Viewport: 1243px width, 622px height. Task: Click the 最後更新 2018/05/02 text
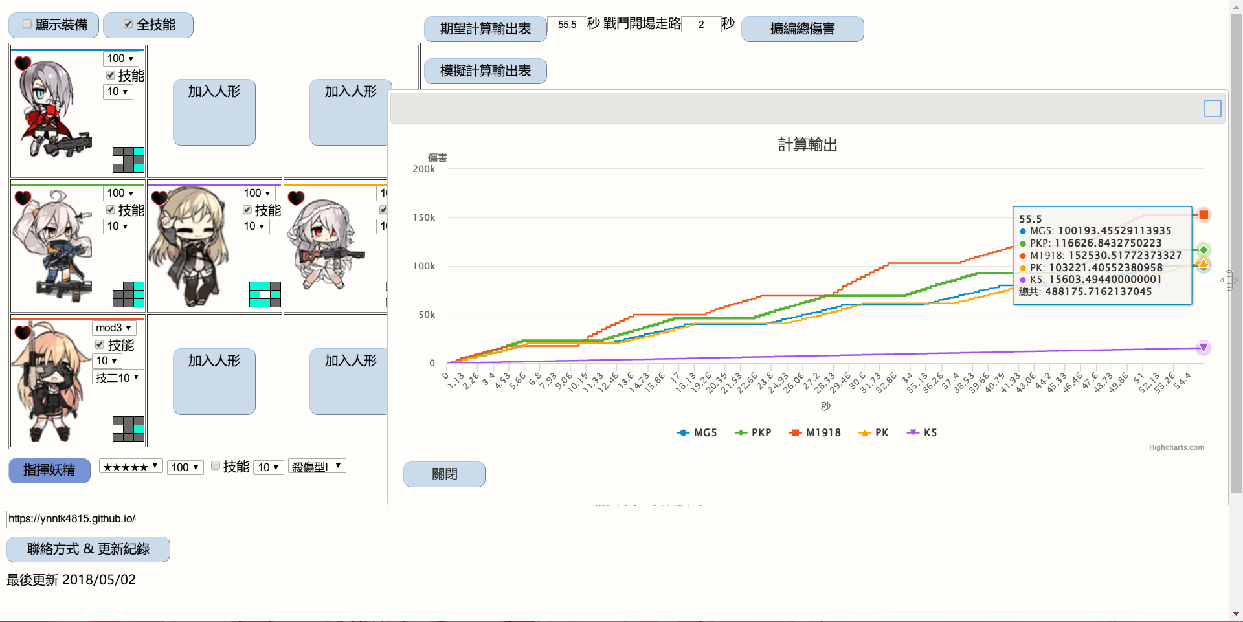click(x=71, y=580)
